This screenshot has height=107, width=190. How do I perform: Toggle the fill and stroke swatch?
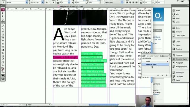[3, 69]
